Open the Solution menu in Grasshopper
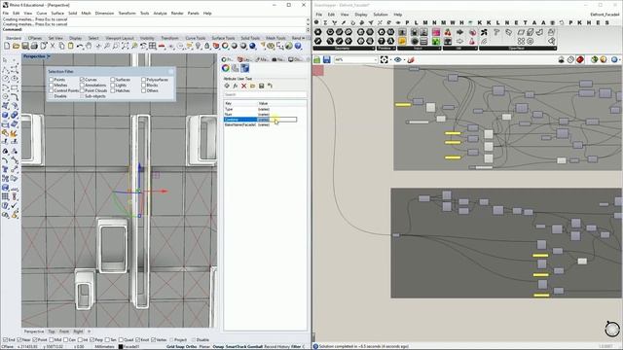This screenshot has height=350, width=623. point(381,15)
